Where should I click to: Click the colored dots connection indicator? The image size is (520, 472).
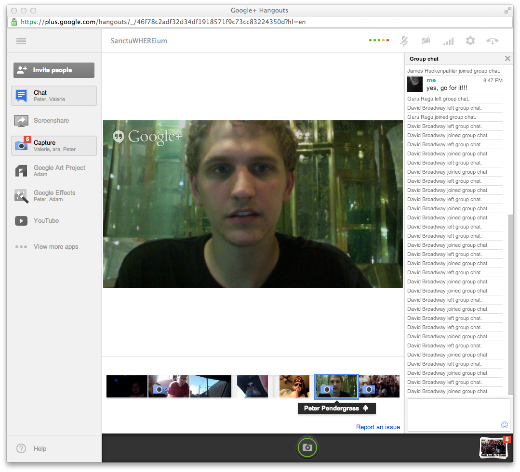pyautogui.click(x=379, y=40)
